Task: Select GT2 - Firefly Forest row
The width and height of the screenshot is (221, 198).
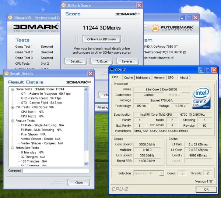Action: [41, 98]
